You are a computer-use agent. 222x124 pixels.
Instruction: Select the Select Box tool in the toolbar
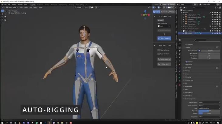point(2,11)
